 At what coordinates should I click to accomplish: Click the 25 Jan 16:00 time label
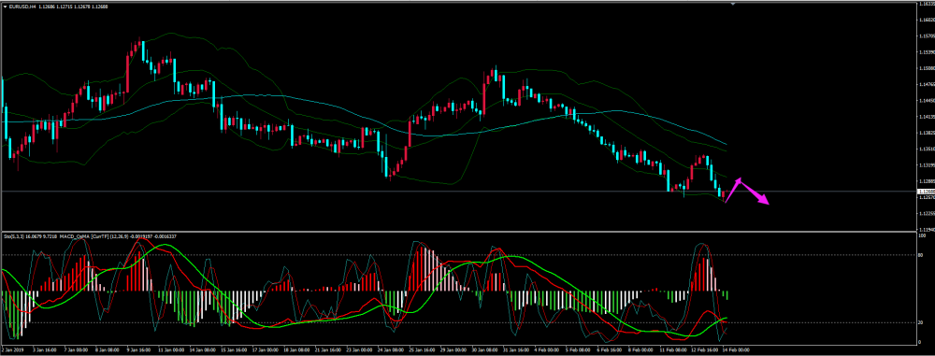pos(423,350)
